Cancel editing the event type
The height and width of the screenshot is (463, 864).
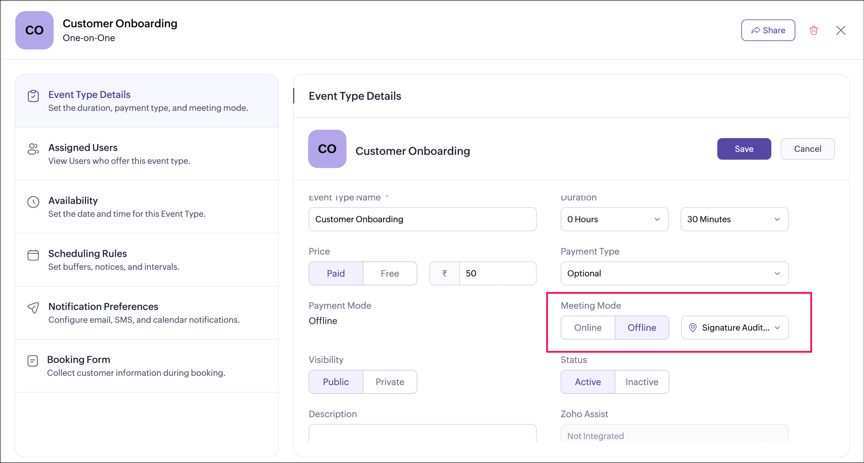(807, 149)
